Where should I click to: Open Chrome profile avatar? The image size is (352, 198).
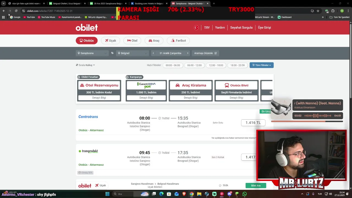342,11
